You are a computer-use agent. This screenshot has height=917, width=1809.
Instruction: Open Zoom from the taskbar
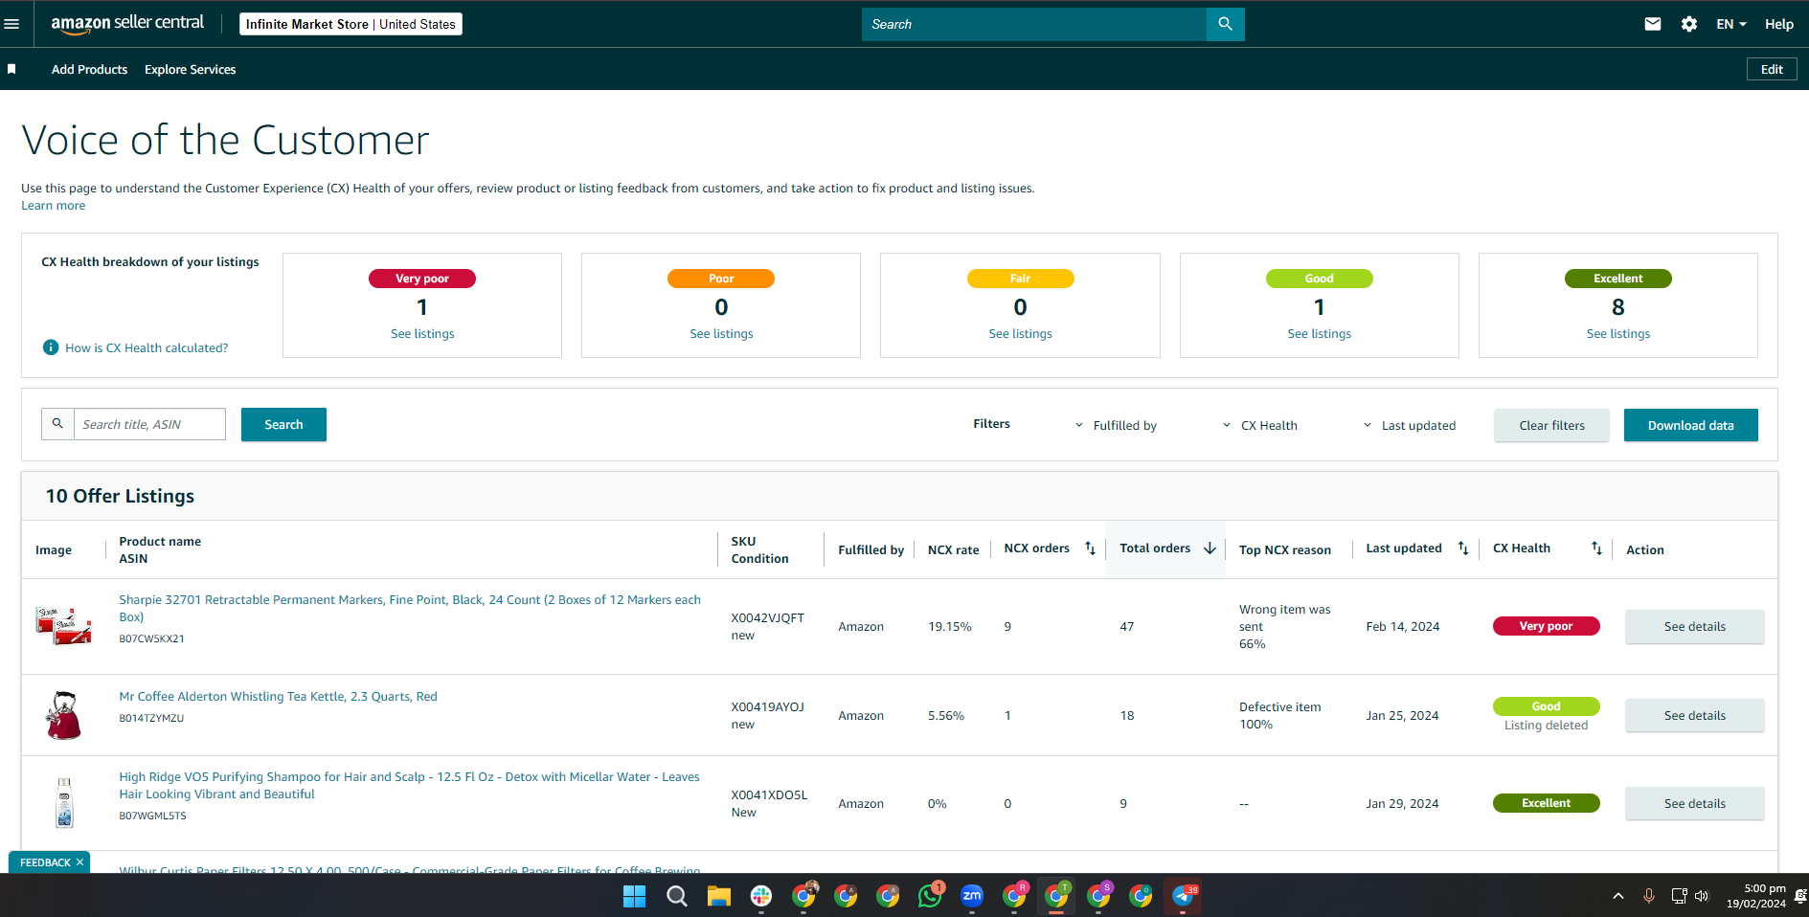[971, 896]
